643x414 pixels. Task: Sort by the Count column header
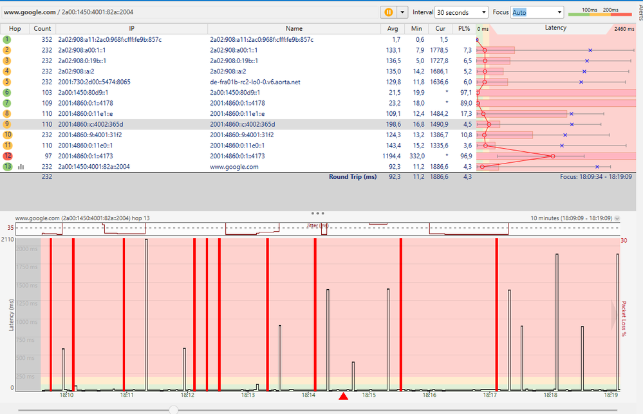(x=42, y=29)
